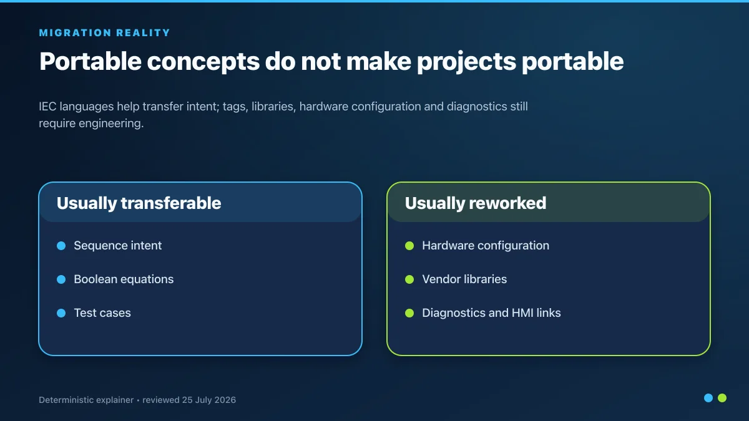The image size is (749, 421).
Task: Click the blue bullet beside Sequence intent
Action: (x=61, y=246)
